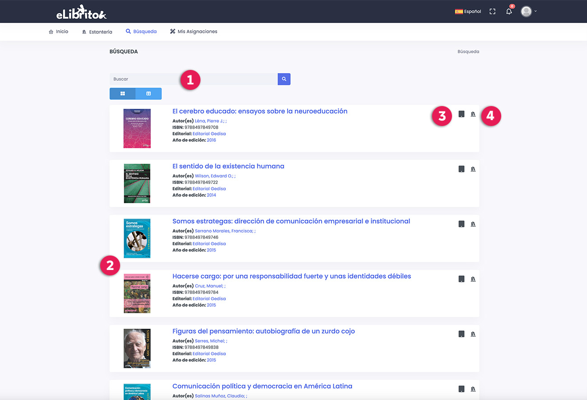Open title Somos estrategas
Viewport: 587px width, 400px height.
291,221
